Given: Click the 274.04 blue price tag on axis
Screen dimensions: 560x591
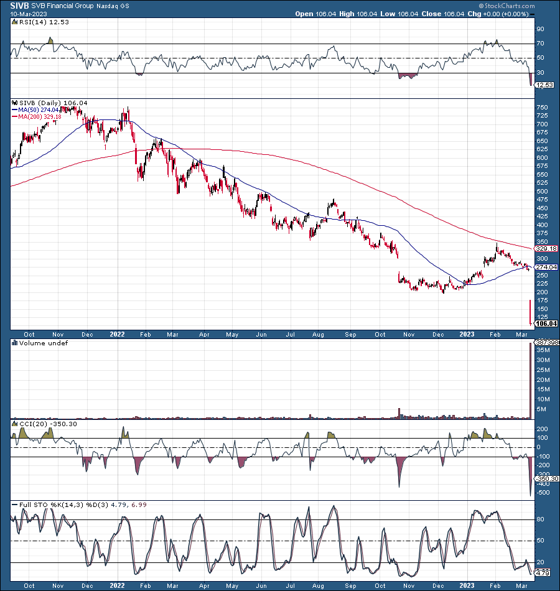Looking at the screenshot, I should [x=546, y=267].
